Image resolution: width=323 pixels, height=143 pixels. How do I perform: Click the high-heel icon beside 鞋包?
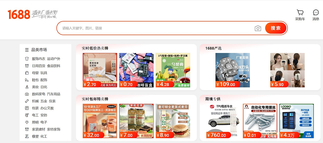[27, 80]
